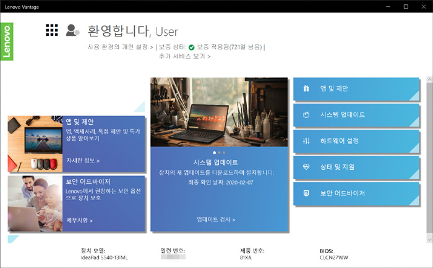The height and width of the screenshot is (268, 433).
Task: Click the 최종 확인 날짜: 2020-02-07 text
Action: [221, 183]
